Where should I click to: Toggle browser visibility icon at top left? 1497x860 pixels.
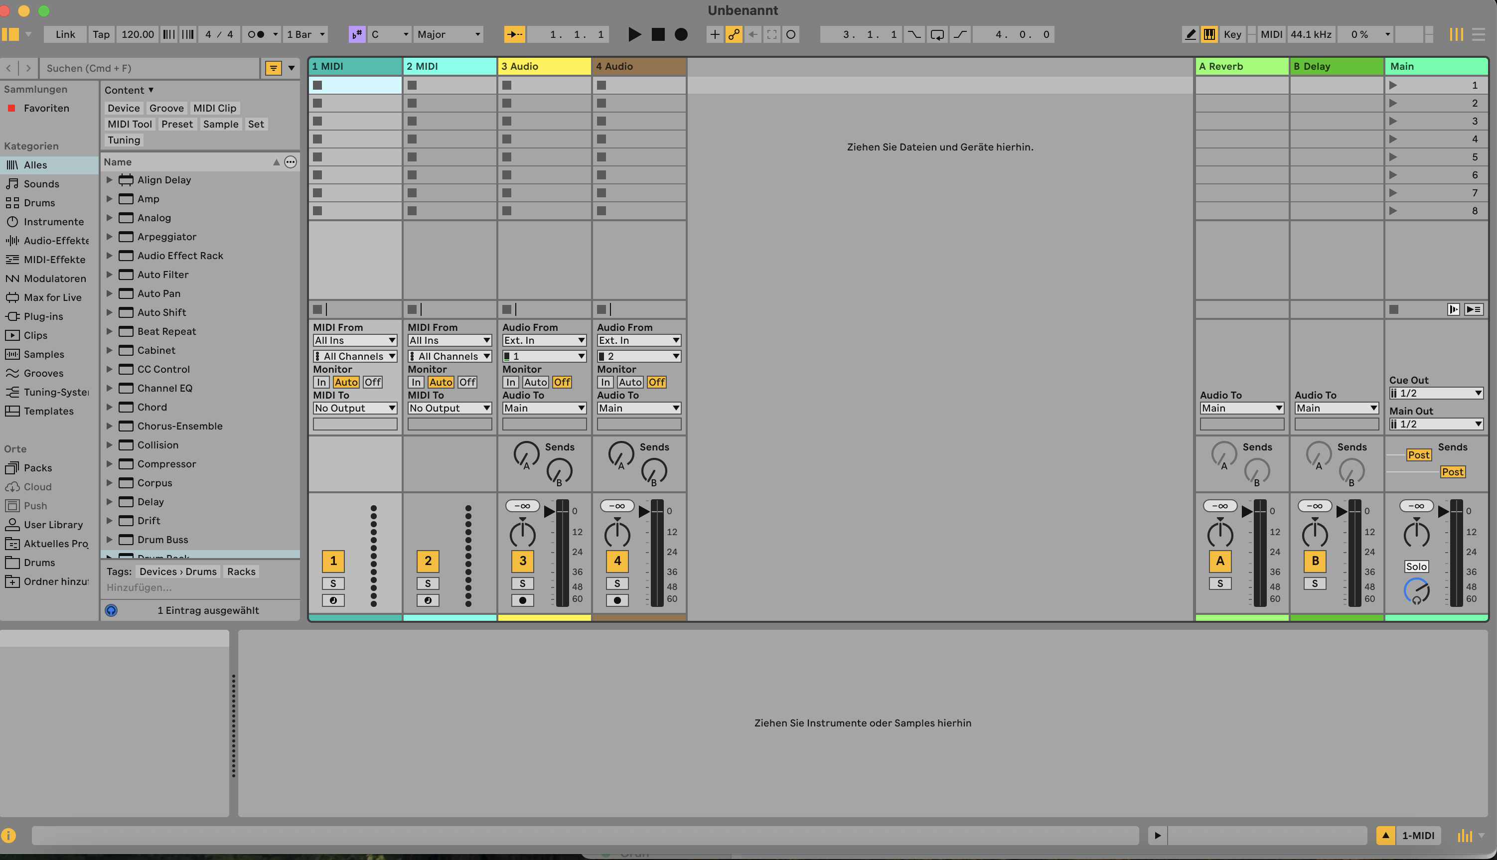[10, 34]
